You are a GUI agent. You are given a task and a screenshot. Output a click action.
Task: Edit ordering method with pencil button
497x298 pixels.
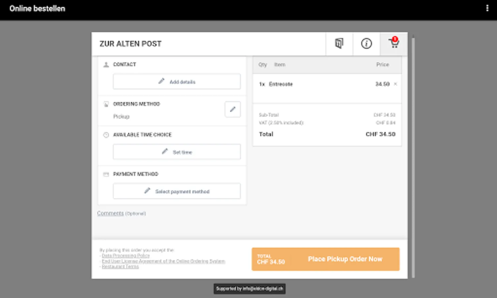point(232,109)
